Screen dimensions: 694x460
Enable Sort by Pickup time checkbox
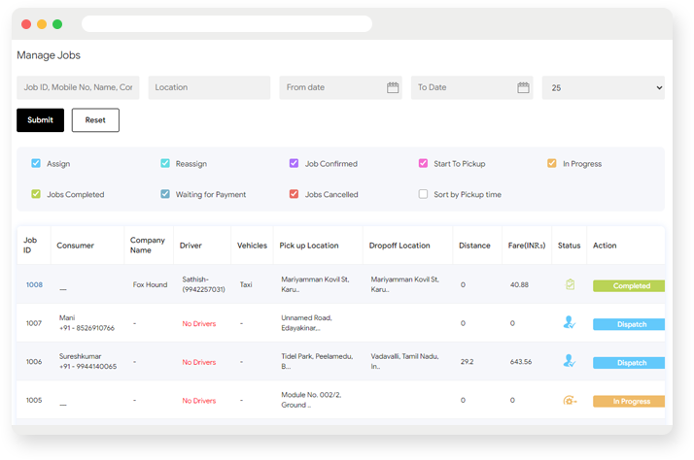tap(423, 194)
